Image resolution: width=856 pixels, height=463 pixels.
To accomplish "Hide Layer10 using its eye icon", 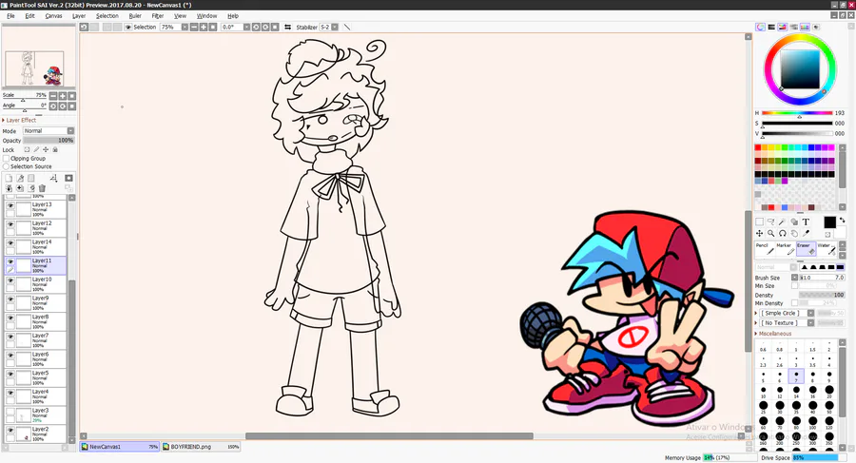I will coord(10,280).
